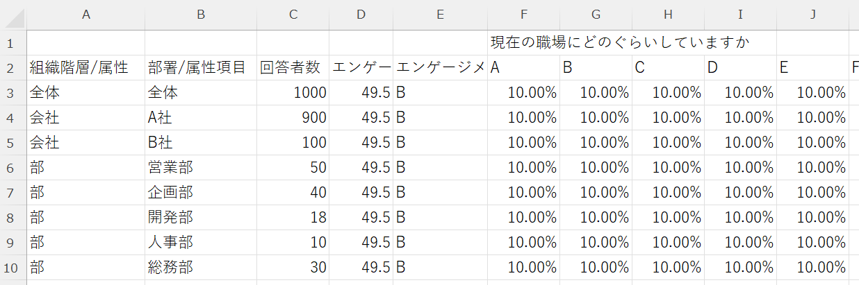
Task: Select the 企画部 cell
Action: [x=200, y=193]
